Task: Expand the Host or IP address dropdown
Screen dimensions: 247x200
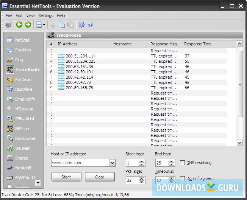Action: [x=112, y=163]
